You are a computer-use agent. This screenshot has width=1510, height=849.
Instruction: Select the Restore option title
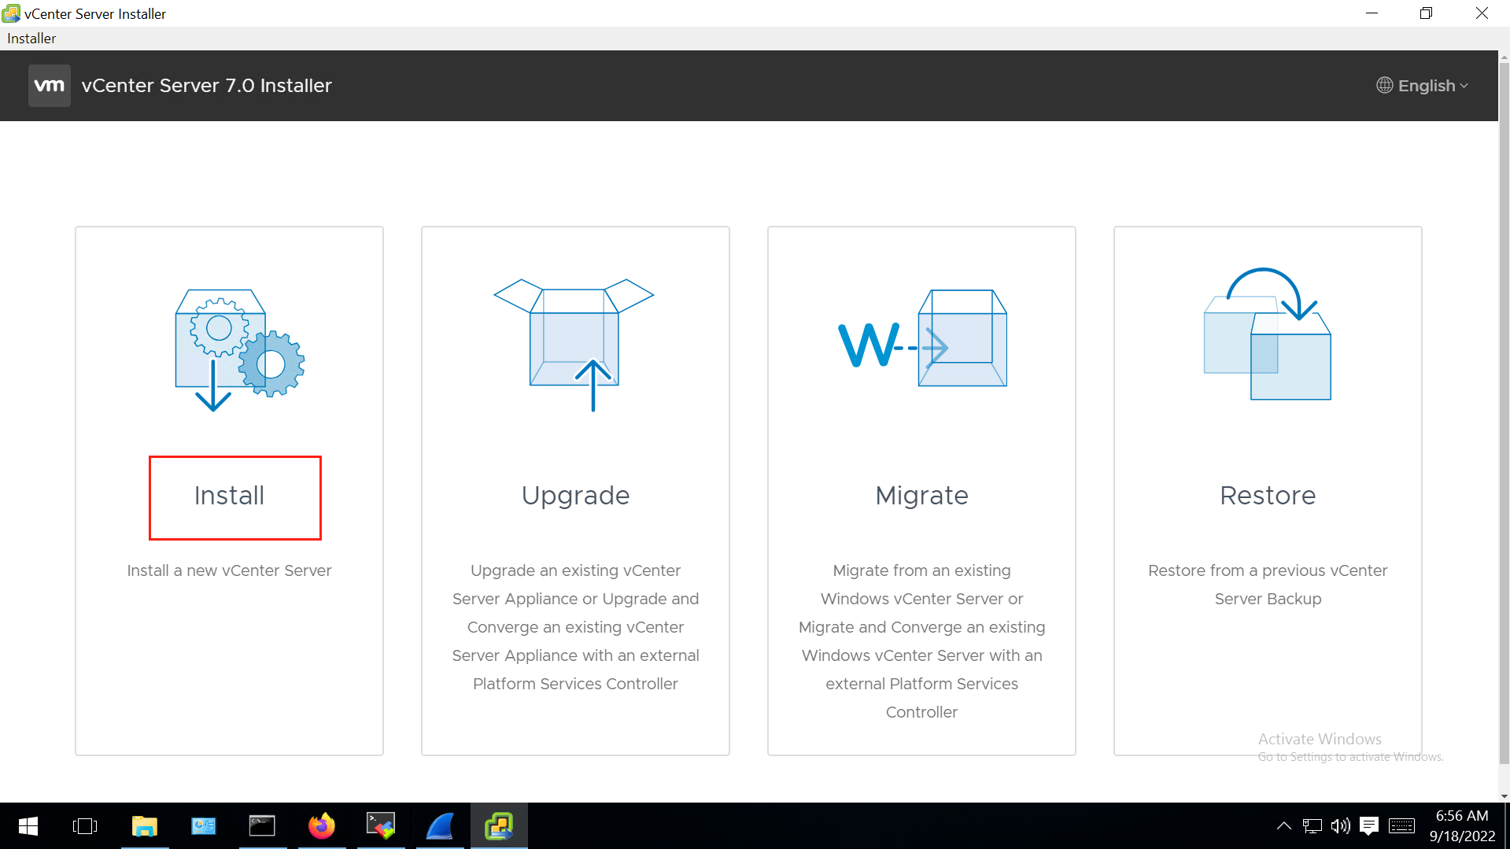[x=1268, y=496]
